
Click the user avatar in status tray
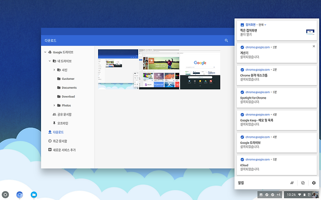click(315, 195)
